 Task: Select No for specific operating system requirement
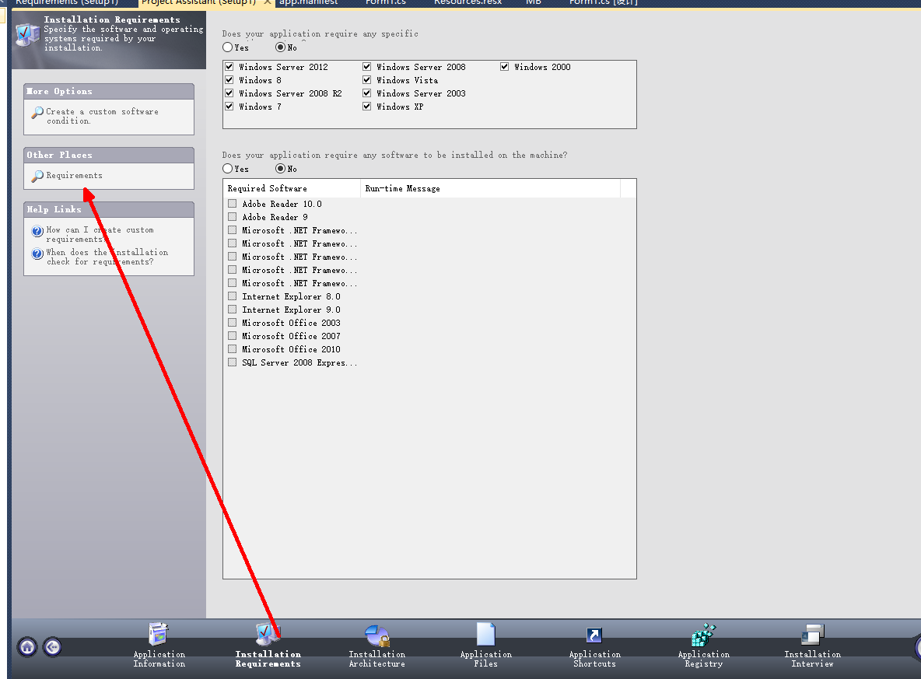(x=280, y=47)
